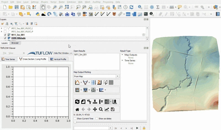Click the save plot floppy disk icon

tap(112, 109)
